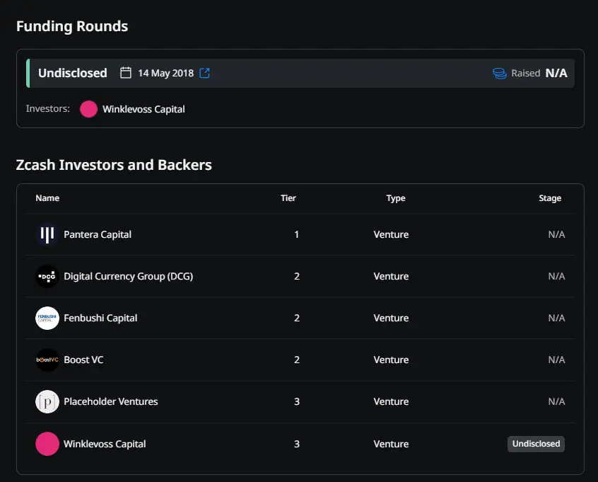Open the Pantera Capital name link

(98, 234)
